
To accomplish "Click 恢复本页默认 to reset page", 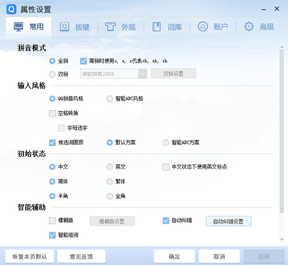I will point(30,256).
